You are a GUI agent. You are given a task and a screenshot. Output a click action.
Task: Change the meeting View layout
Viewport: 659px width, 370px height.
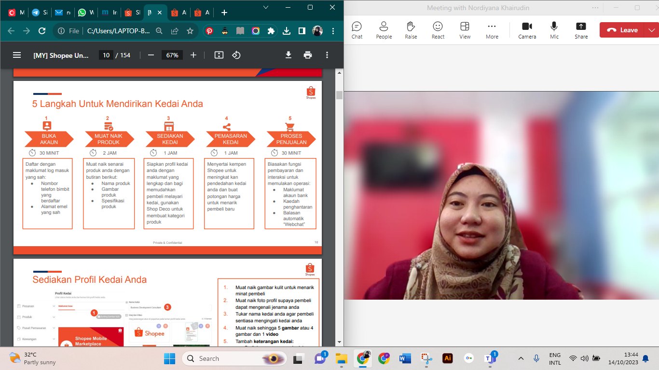click(465, 30)
